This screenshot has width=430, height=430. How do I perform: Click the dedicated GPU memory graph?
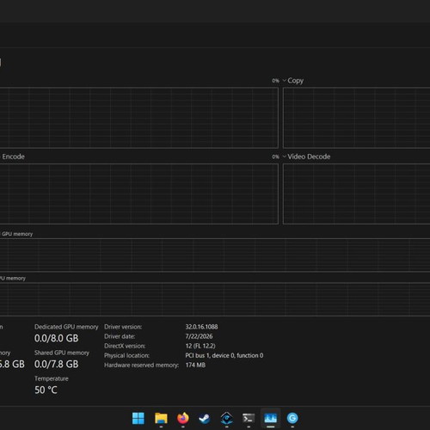(x=215, y=255)
